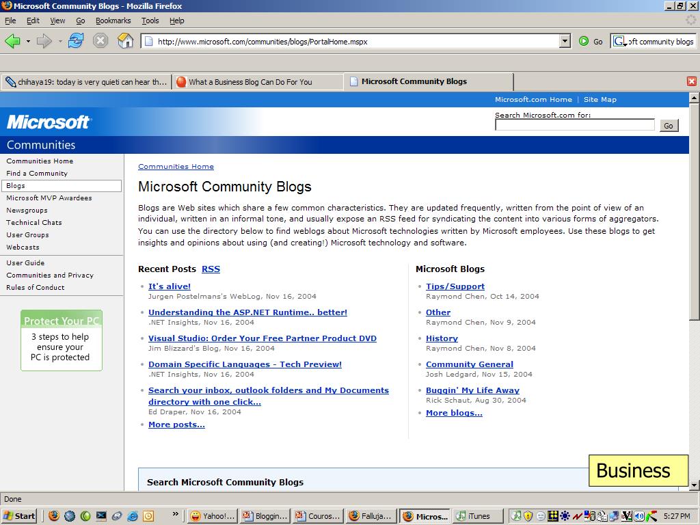The height and width of the screenshot is (525, 700).
Task: Click the Google search box in toolbar
Action: [661, 42]
